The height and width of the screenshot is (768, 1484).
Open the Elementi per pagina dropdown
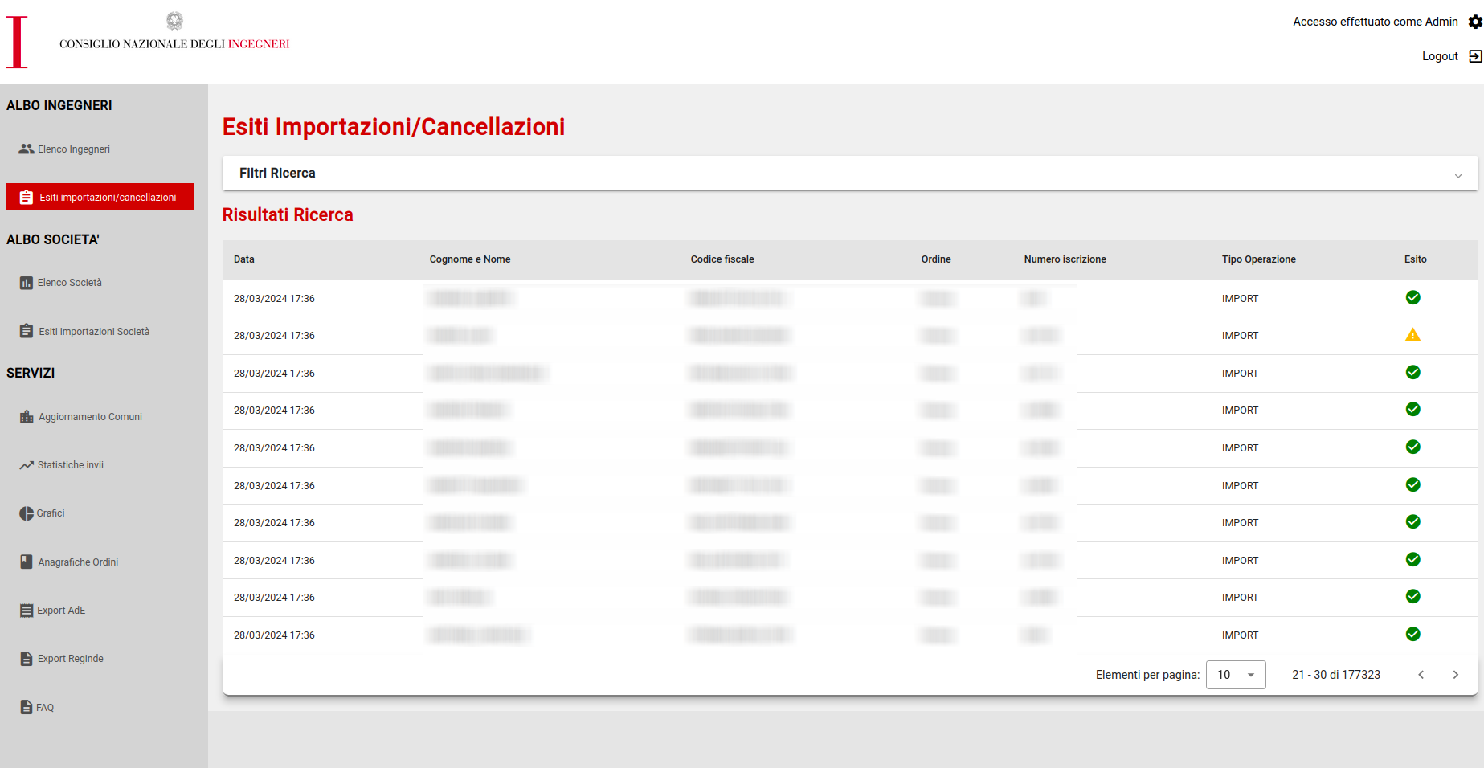(1235, 675)
